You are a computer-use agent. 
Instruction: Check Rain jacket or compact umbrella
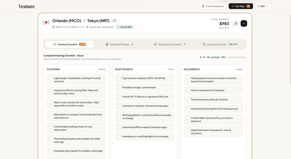pos(50,115)
